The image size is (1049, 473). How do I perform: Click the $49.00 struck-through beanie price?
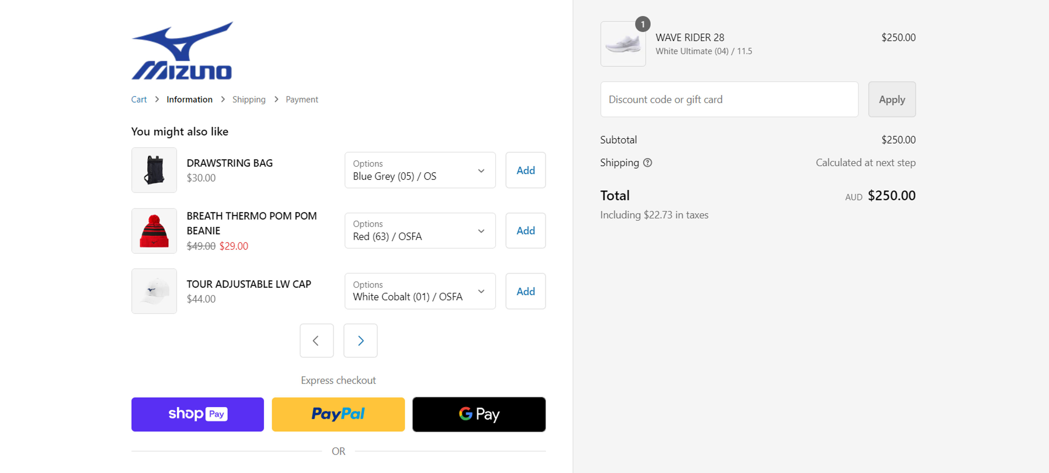(x=201, y=246)
